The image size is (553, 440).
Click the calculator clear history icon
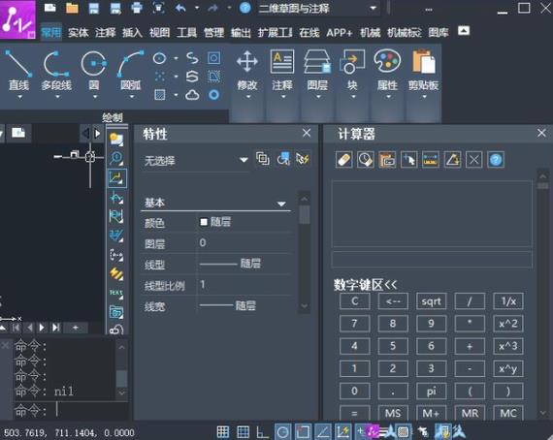366,160
